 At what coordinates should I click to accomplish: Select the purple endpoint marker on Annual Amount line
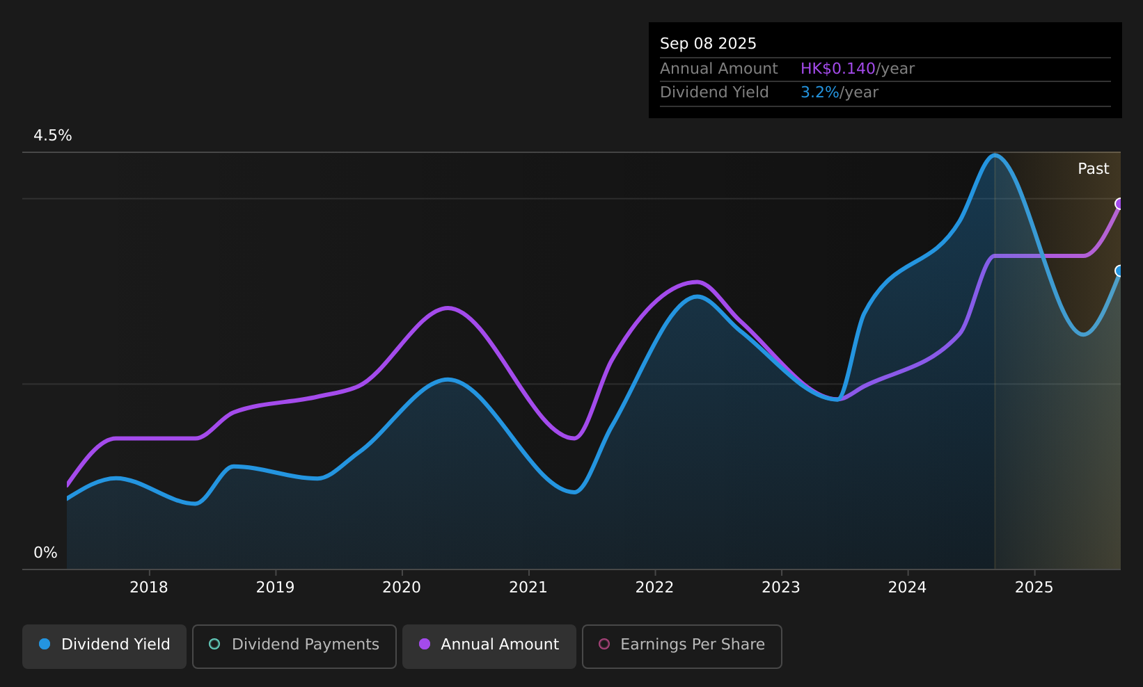tap(1119, 204)
